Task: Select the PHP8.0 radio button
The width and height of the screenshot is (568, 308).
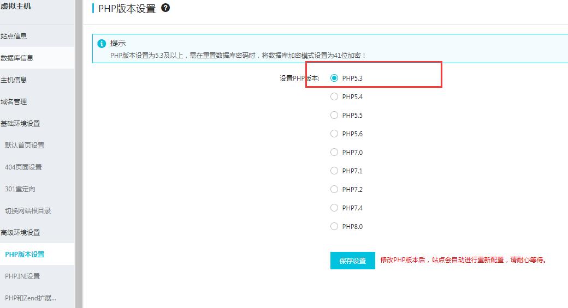Action: (x=334, y=226)
